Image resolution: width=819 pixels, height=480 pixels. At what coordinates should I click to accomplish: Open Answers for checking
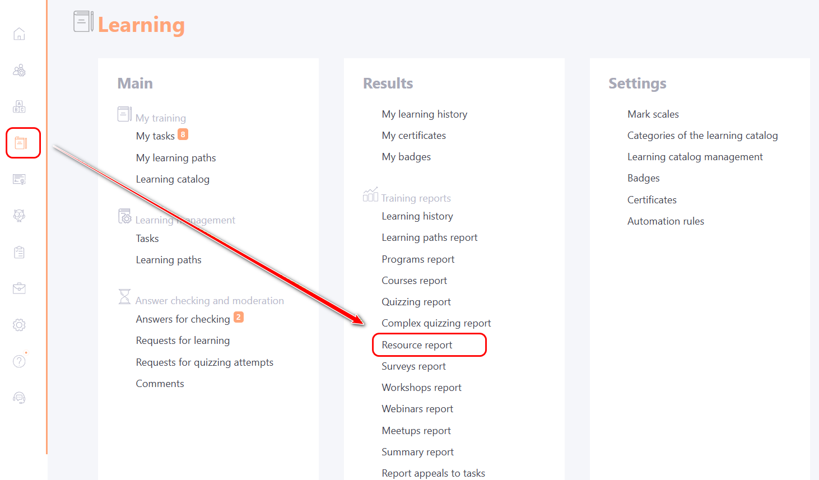pos(183,319)
